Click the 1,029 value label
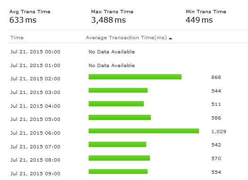248x180 pixels. [219, 132]
